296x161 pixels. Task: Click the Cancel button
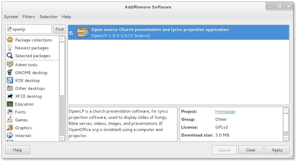224,150
